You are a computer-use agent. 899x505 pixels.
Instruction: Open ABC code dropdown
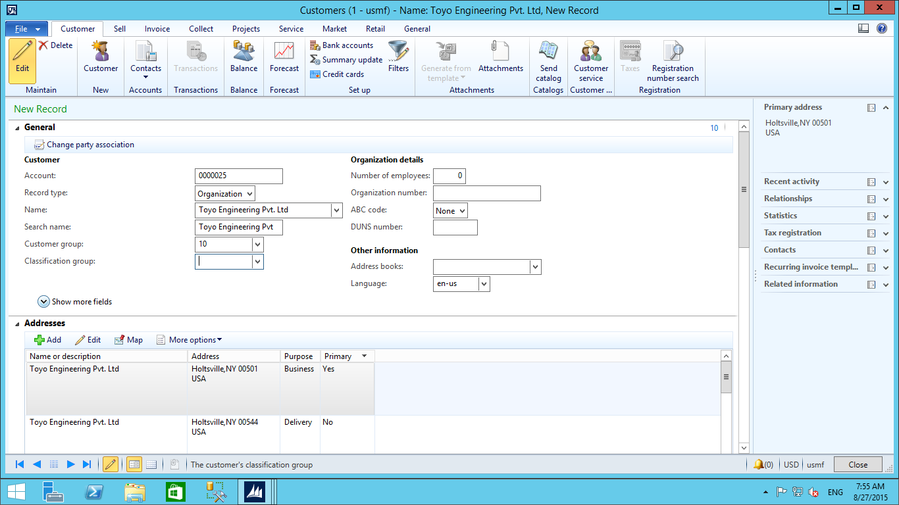point(450,211)
